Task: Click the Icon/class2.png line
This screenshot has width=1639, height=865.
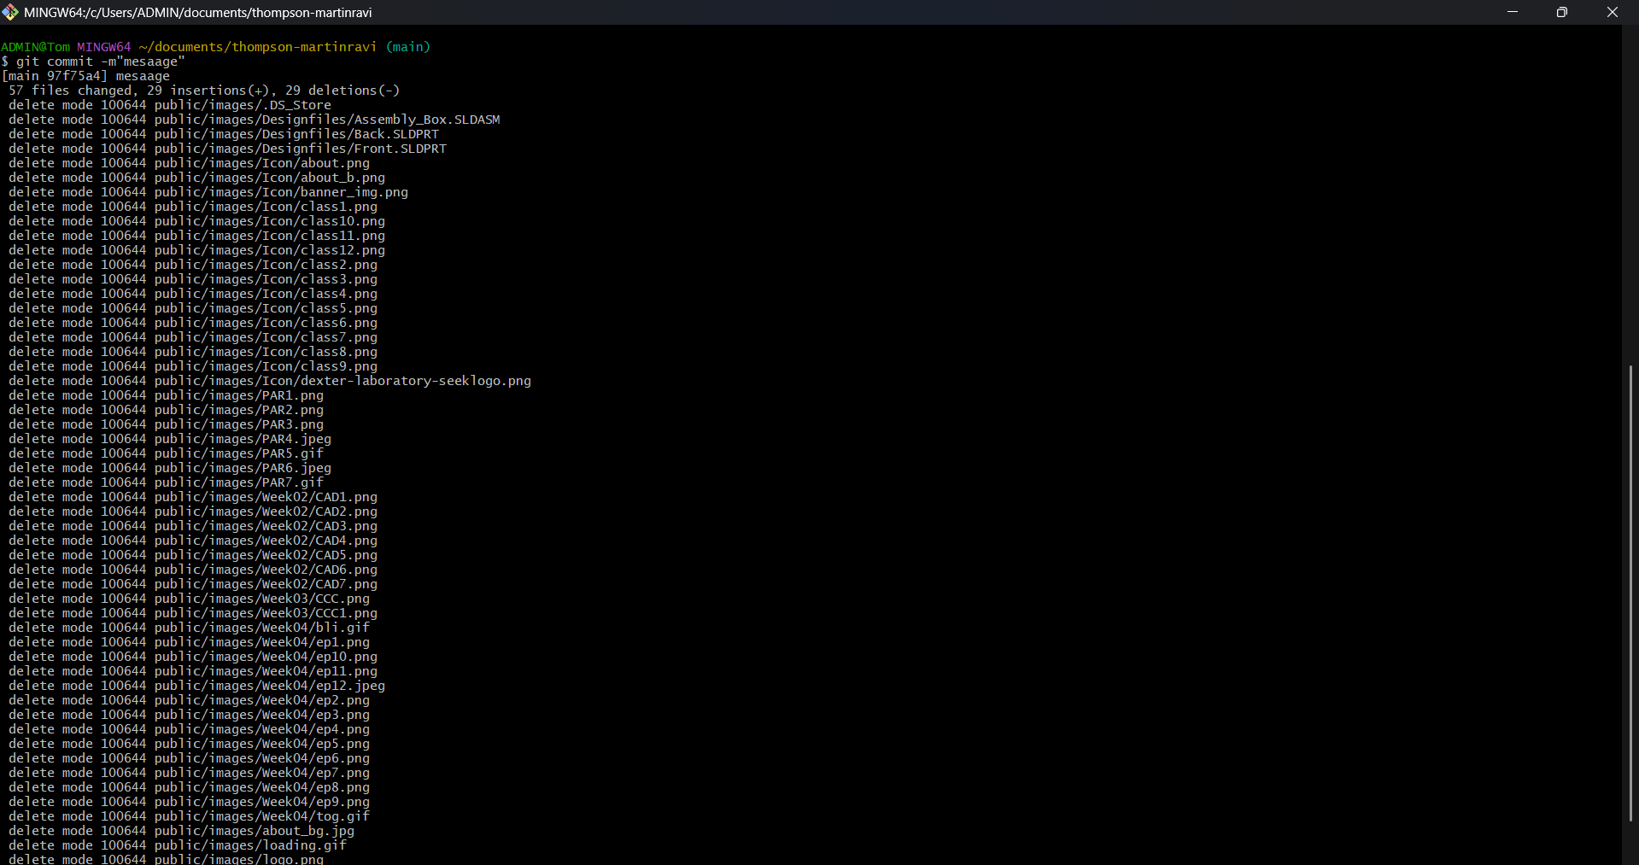Action: pyautogui.click(x=193, y=265)
